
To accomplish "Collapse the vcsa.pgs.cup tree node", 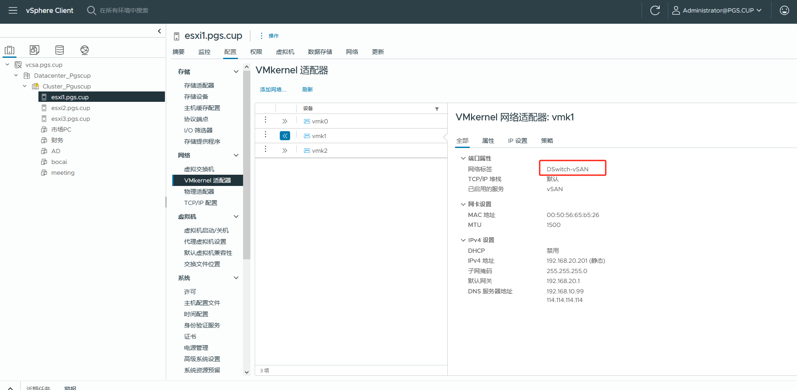I will pyautogui.click(x=7, y=65).
